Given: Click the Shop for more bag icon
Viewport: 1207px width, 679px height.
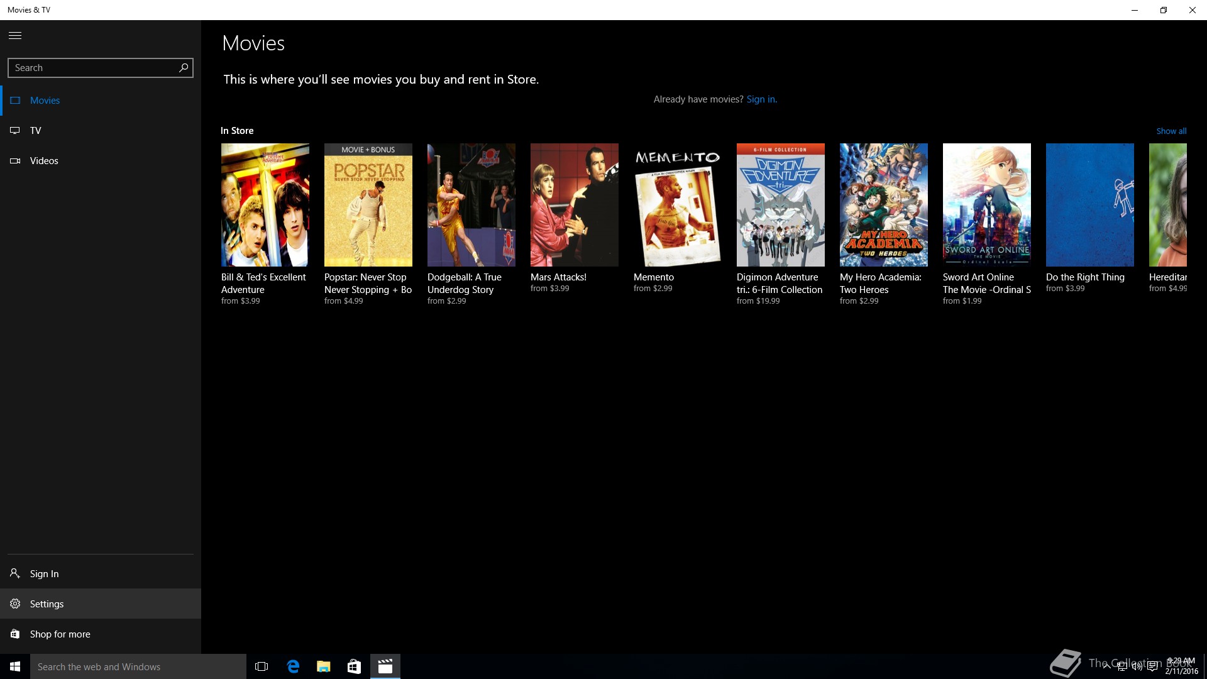Looking at the screenshot, I should pos(15,634).
